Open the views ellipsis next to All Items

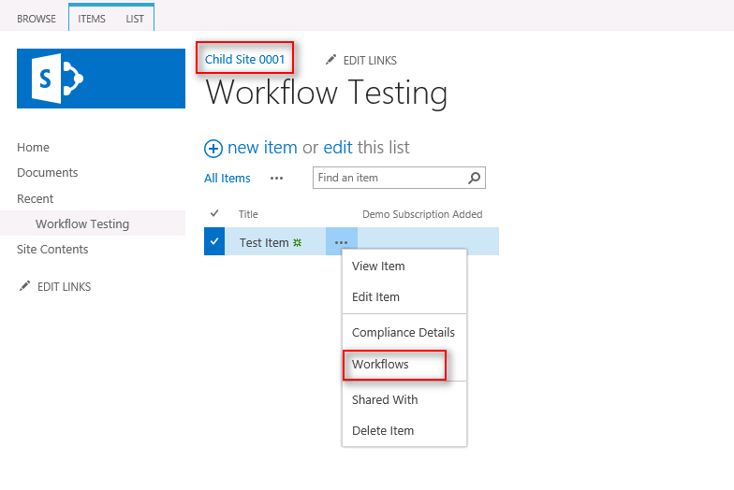tap(276, 178)
